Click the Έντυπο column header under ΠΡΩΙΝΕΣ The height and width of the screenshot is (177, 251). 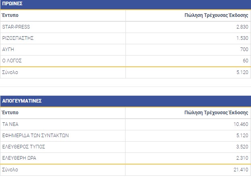coord(10,15)
